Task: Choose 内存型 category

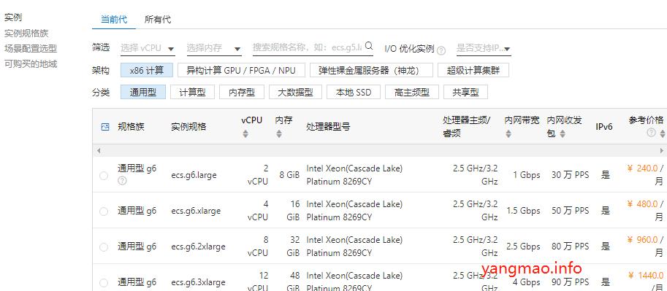Action: [242, 92]
